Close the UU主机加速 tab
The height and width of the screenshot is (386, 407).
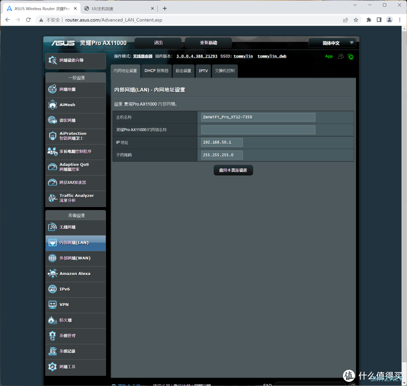coord(152,9)
